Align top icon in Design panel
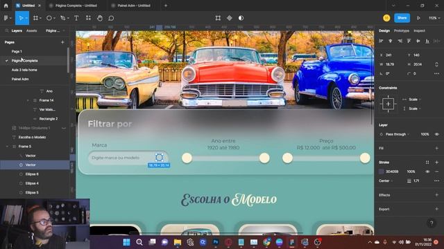 409,41
